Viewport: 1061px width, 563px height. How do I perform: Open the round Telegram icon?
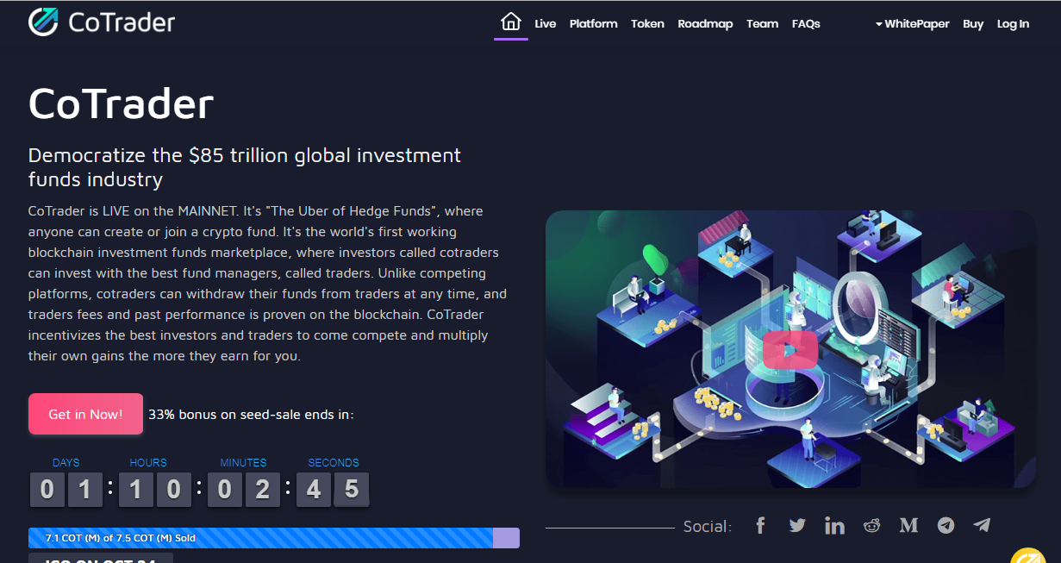pos(946,525)
